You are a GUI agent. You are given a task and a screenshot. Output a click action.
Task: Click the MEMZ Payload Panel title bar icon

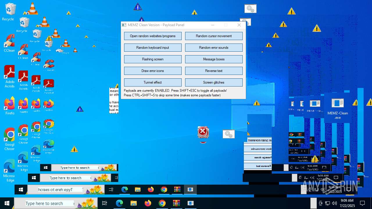(x=124, y=25)
